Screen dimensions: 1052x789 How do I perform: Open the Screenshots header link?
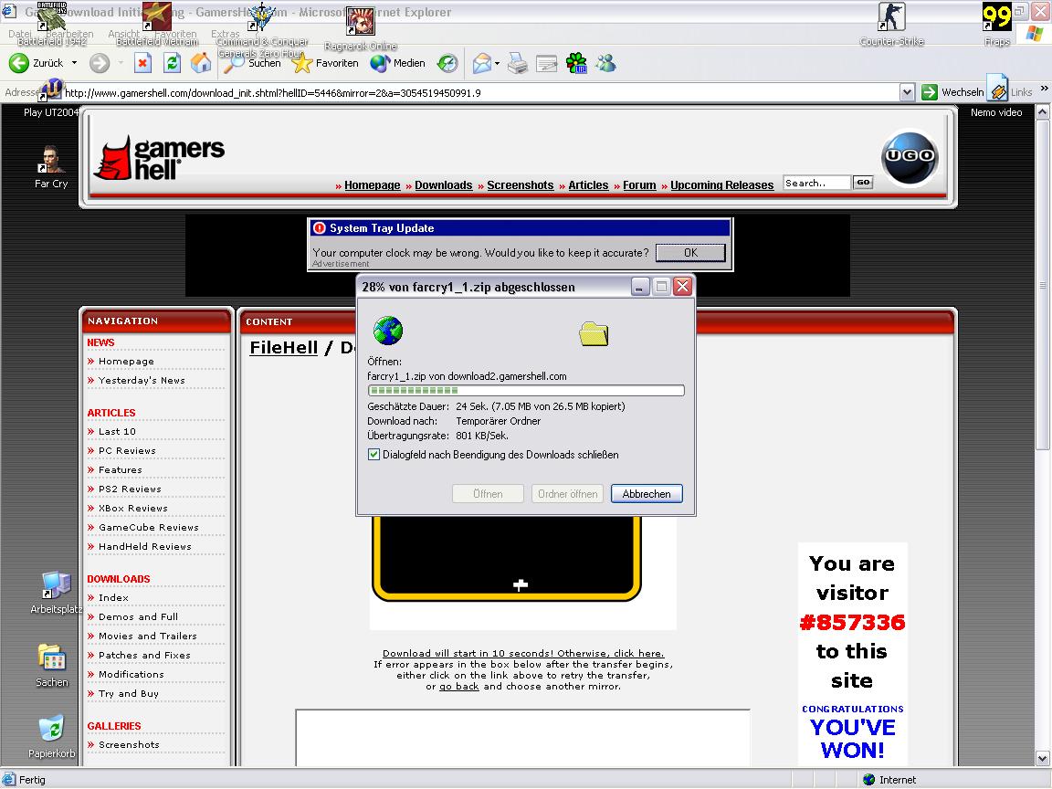tap(520, 185)
